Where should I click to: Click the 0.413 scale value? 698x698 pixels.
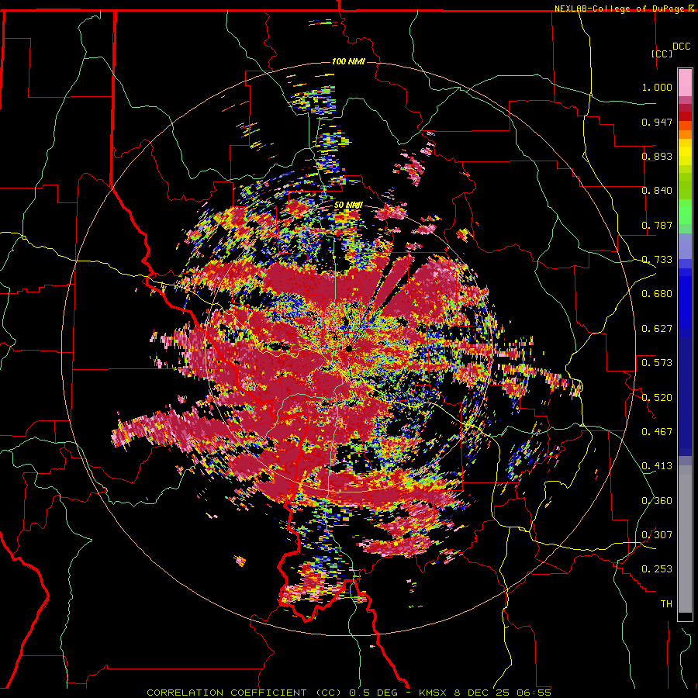click(657, 466)
